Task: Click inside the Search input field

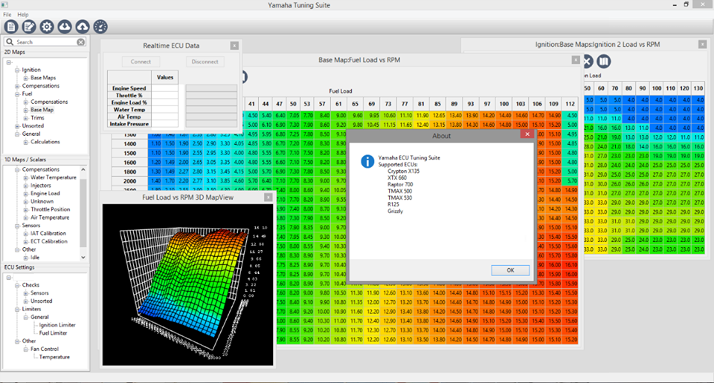Action: [x=45, y=42]
